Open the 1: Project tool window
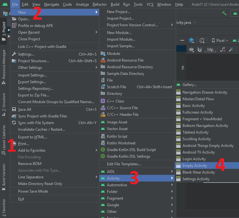239x218 pixels. pyautogui.click(x=4, y=31)
